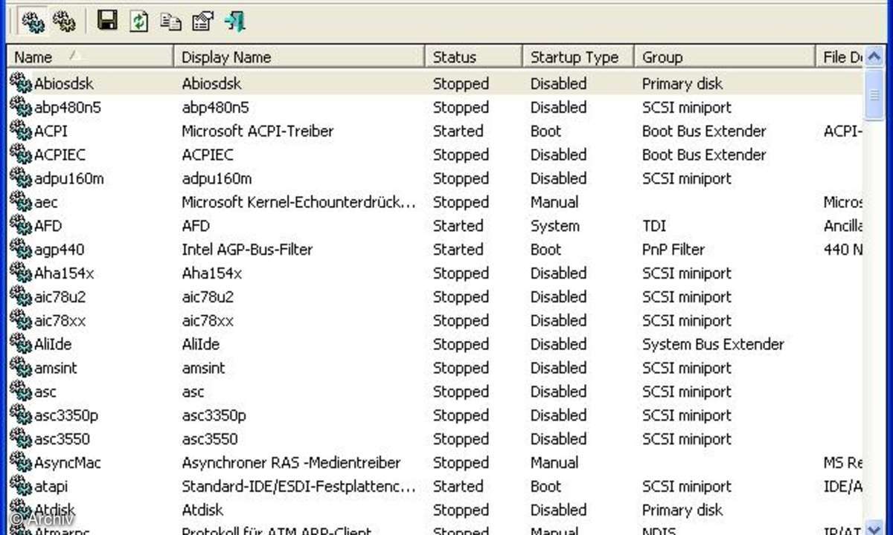
Task: Click the Group column header
Action: [x=722, y=57]
